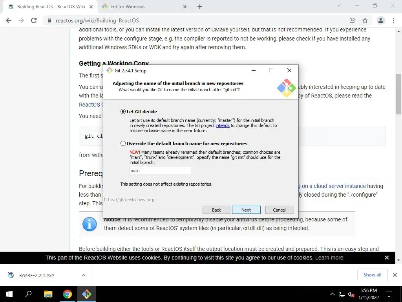Viewport: 402px width, 302px height.
Task: Open "on a cloud server instance" link
Action: coord(334,186)
